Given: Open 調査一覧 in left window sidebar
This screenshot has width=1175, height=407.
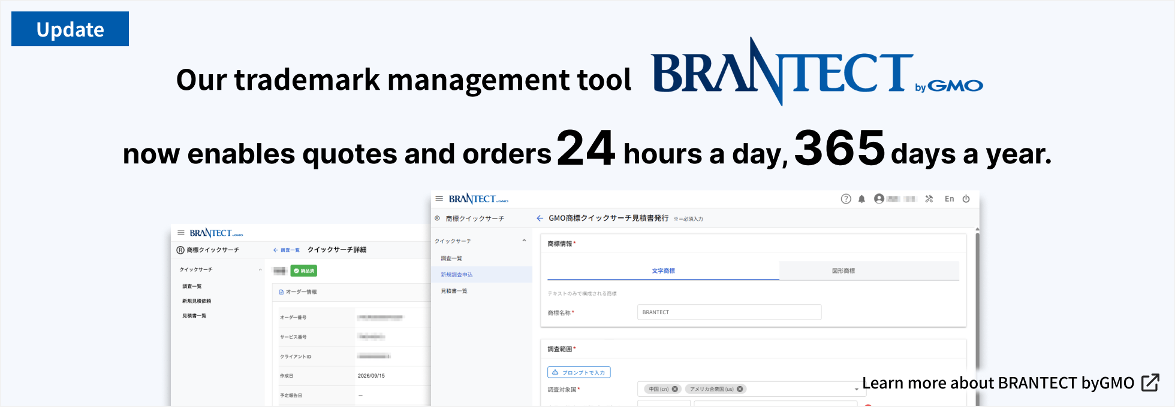Looking at the screenshot, I should 192,287.
